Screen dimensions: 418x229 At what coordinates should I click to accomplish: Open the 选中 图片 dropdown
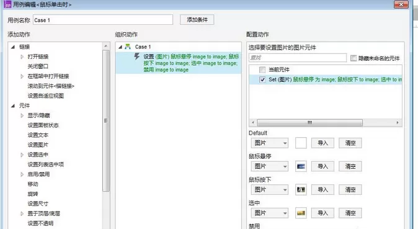point(270,213)
